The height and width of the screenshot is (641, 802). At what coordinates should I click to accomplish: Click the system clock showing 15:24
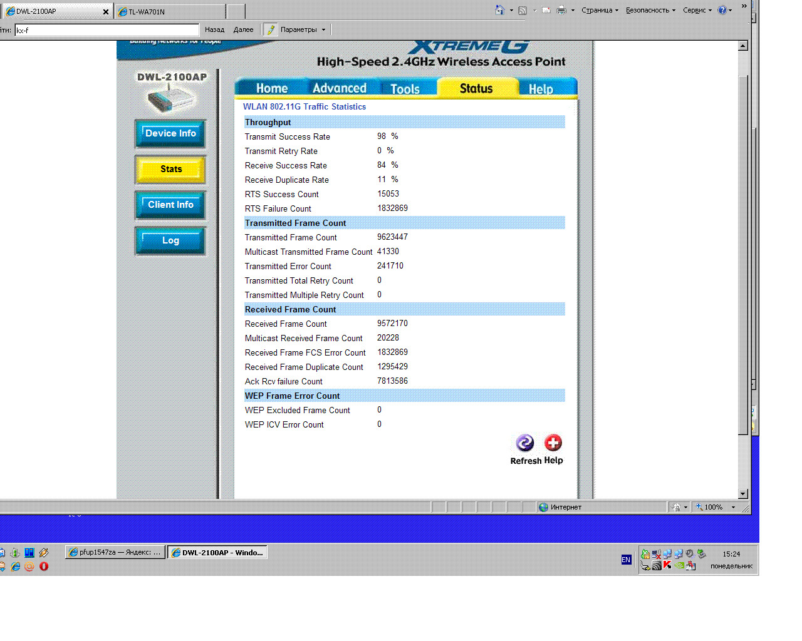[x=731, y=554]
